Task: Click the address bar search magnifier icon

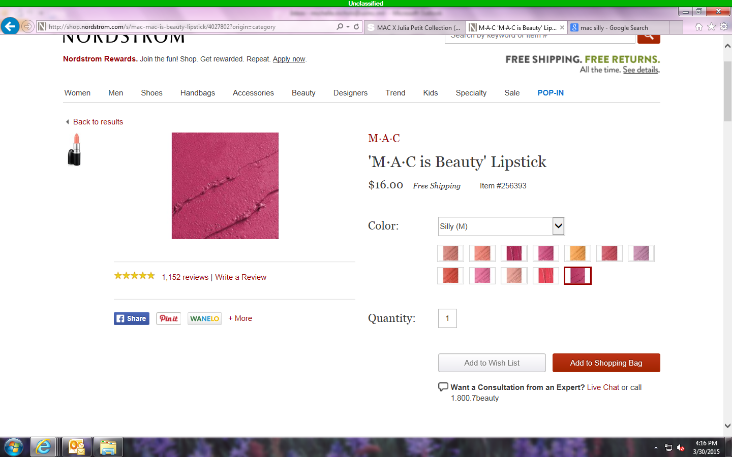Action: (340, 26)
